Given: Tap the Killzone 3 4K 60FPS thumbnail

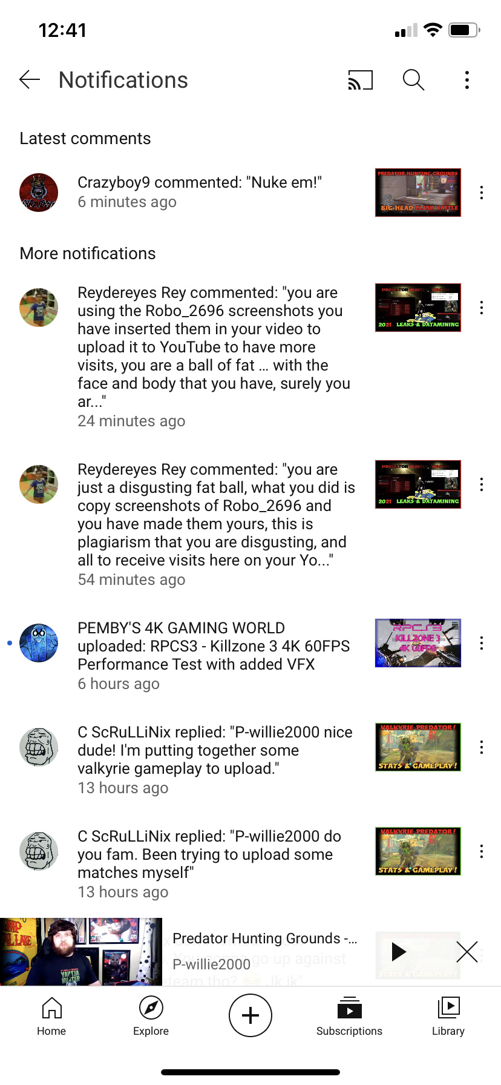Looking at the screenshot, I should coord(418,643).
